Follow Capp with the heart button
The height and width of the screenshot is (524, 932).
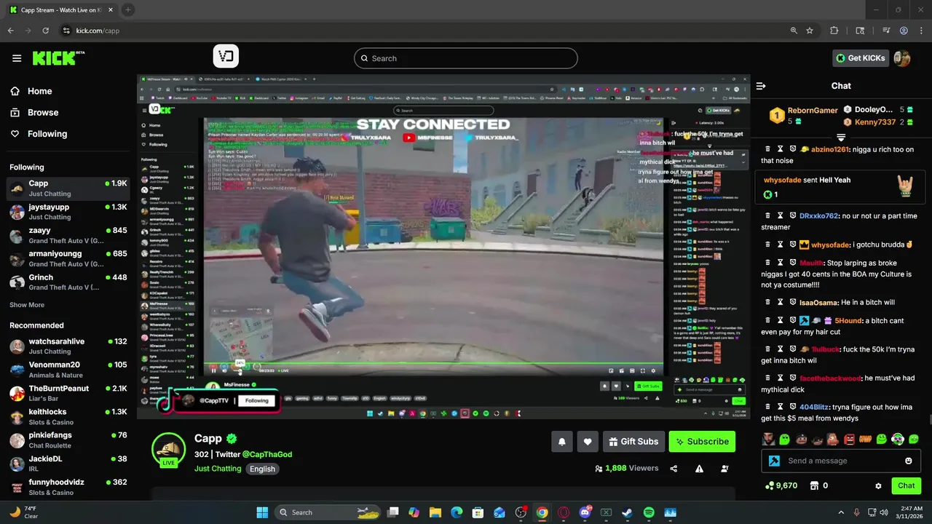[x=588, y=441]
